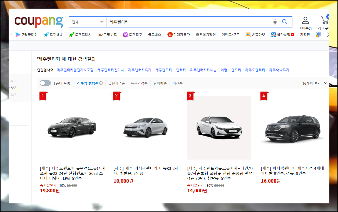Open the 36개씩 보기 dropdown

pyautogui.click(x=314, y=83)
